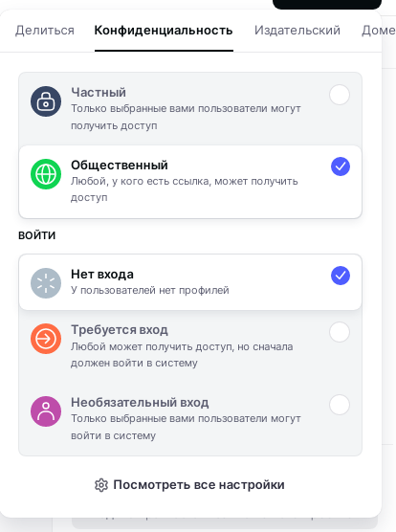
Task: Open the Издательский tab
Action: click(x=297, y=31)
